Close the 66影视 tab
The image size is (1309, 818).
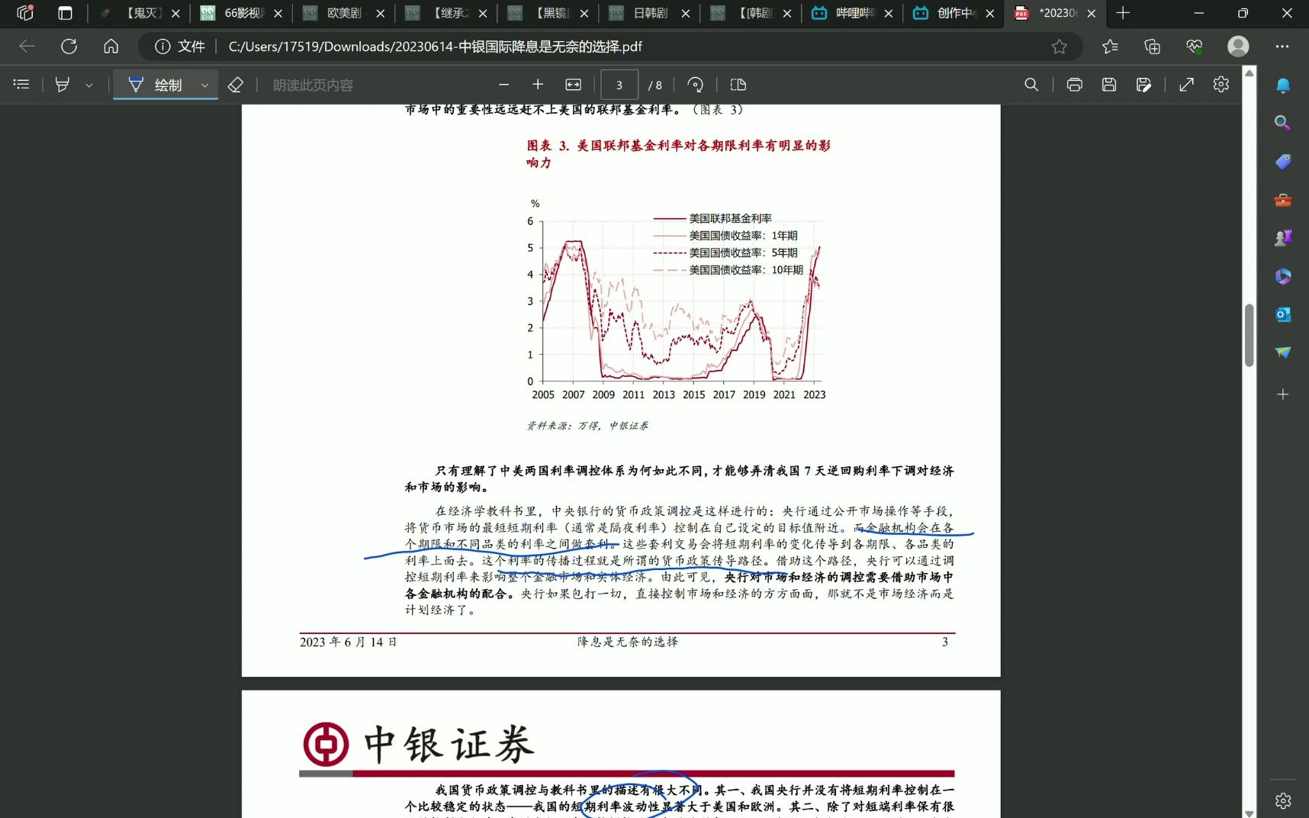click(x=278, y=14)
